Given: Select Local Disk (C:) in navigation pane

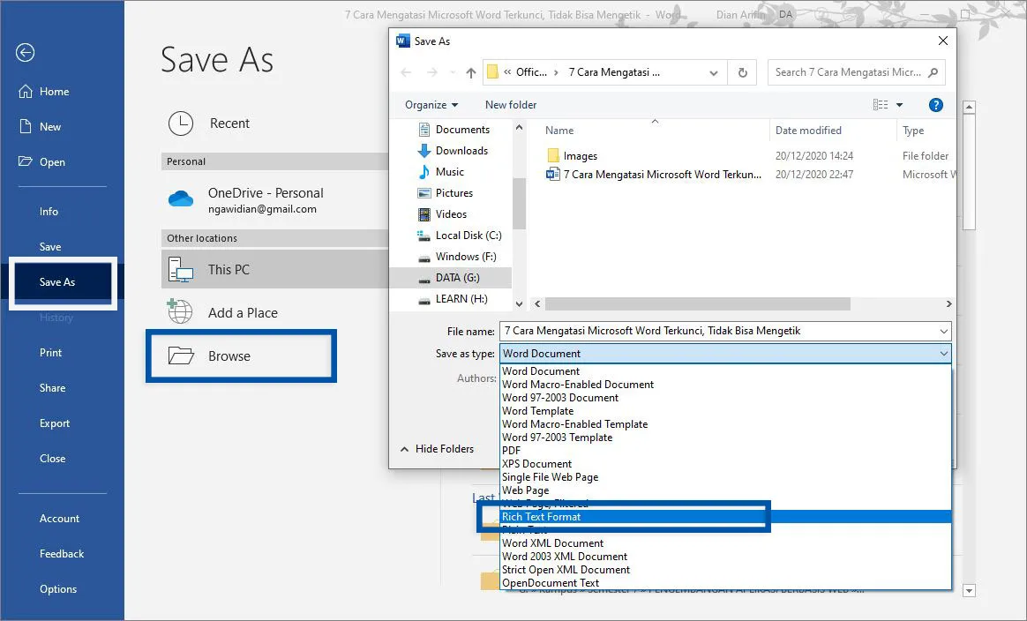Looking at the screenshot, I should 467,235.
